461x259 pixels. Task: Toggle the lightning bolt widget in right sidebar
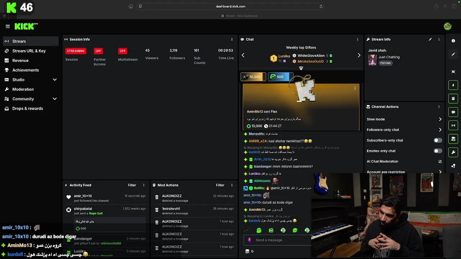tap(453, 85)
